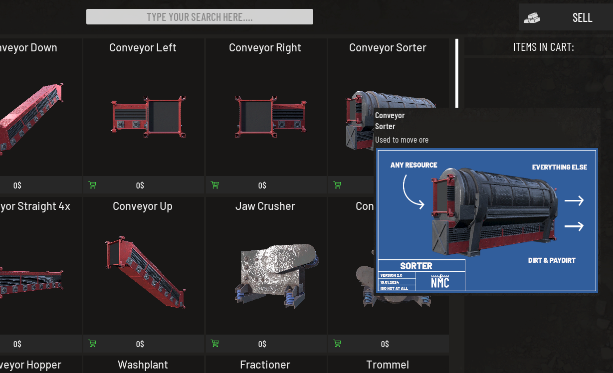Screen dimensions: 613x373
Task: Select the Conveyor Up machine image
Action: (146, 272)
